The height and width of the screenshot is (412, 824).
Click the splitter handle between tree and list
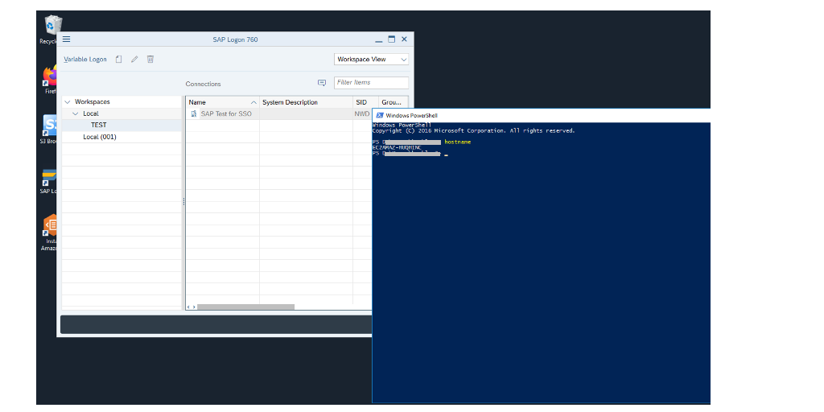(x=183, y=202)
